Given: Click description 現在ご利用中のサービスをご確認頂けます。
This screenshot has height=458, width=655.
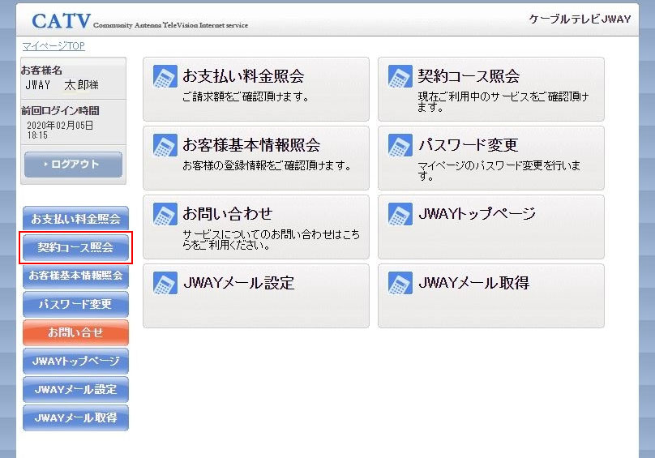Looking at the screenshot, I should tap(503, 102).
